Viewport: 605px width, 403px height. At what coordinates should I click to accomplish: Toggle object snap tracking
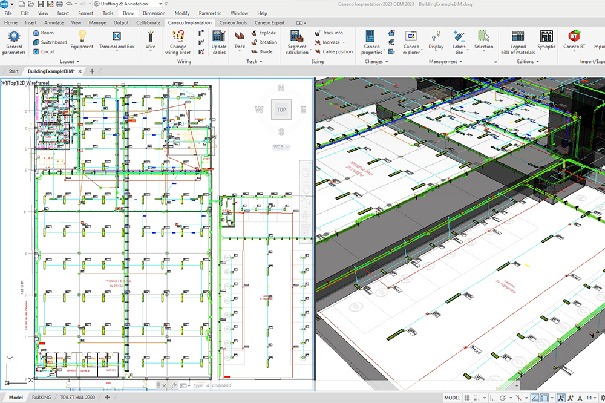(535, 398)
